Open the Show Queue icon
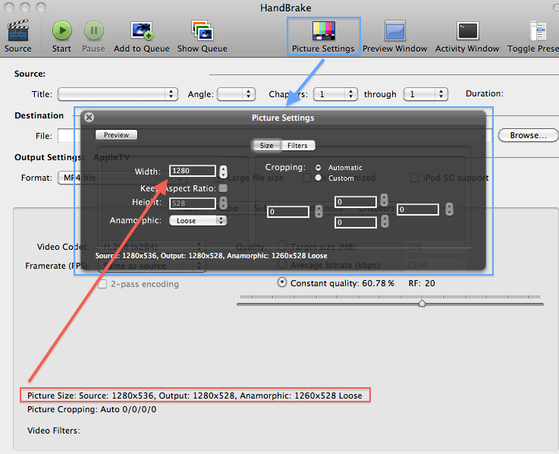 tap(203, 30)
